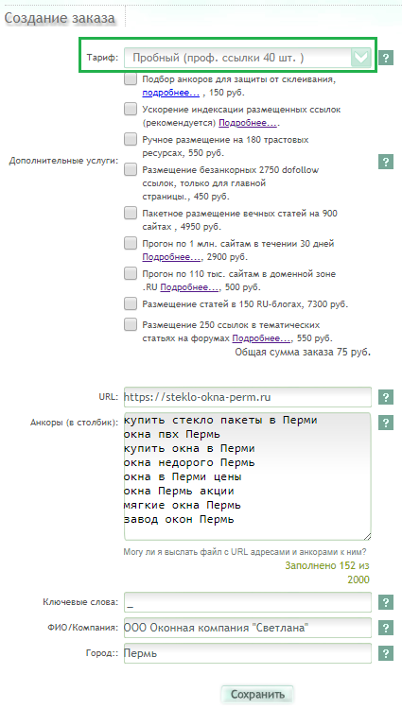
Task: Select Пакетное размещение вечных статей checkbox
Action: [x=131, y=213]
